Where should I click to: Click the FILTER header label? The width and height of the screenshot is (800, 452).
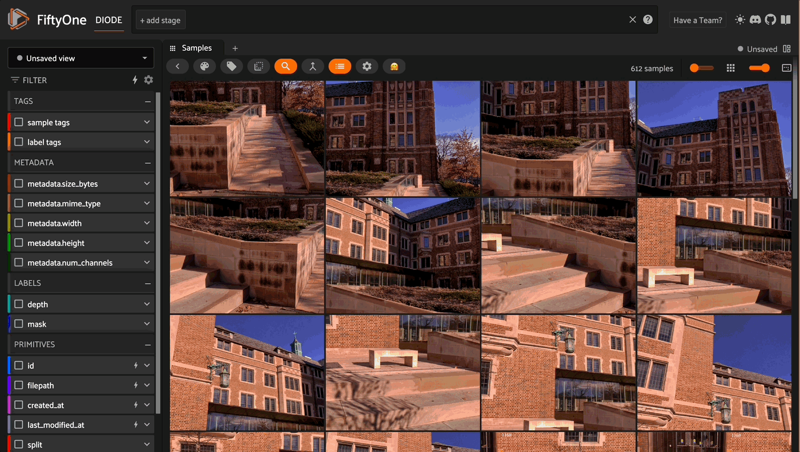click(x=35, y=80)
